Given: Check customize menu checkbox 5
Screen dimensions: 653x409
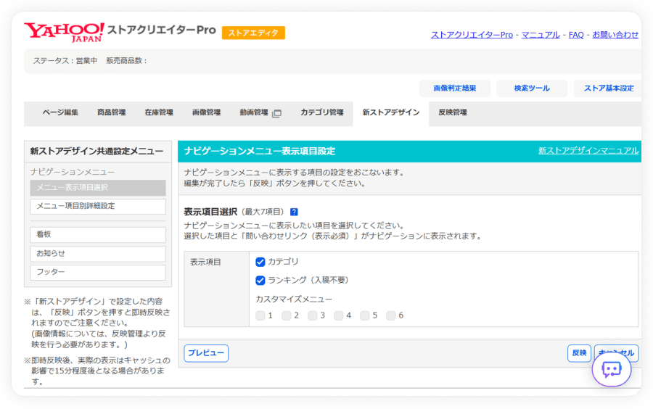Looking at the screenshot, I should point(365,315).
